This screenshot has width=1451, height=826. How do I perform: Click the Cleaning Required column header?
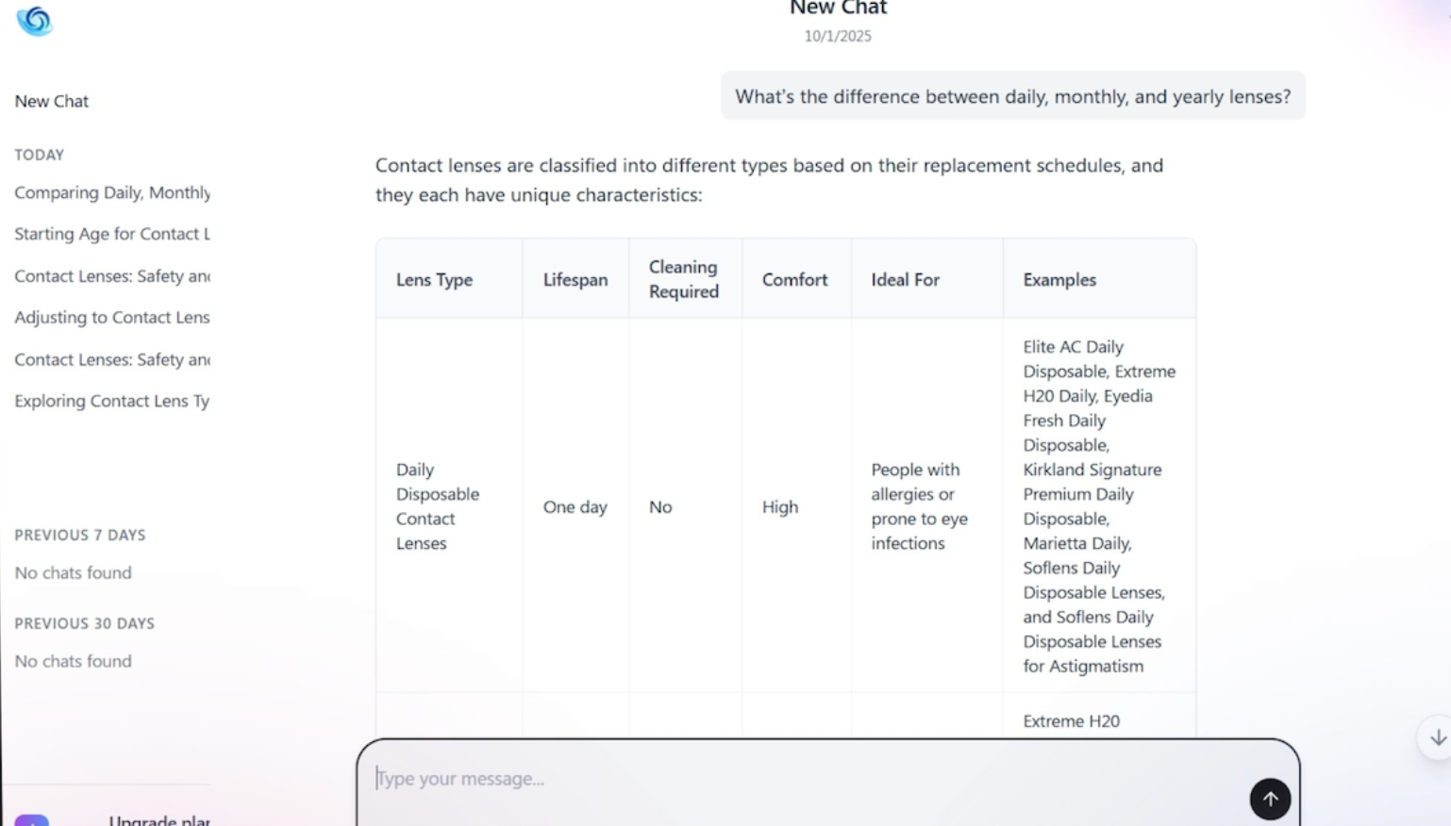pos(684,279)
